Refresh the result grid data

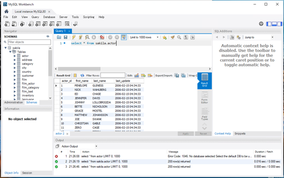tap(82, 75)
